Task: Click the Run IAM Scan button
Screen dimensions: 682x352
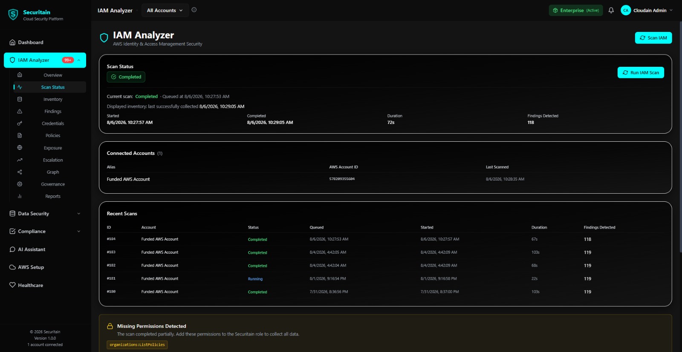Action: (x=641, y=72)
